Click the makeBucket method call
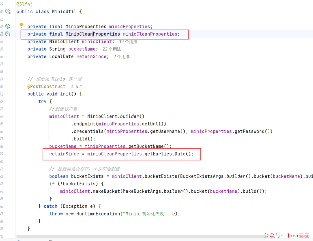Screen dimensions: 313x241 point(106,191)
